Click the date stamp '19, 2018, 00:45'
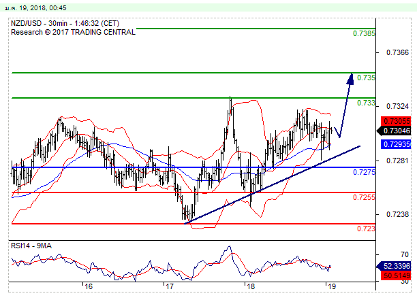Viewport: 417px width, 302px height. click(42, 8)
